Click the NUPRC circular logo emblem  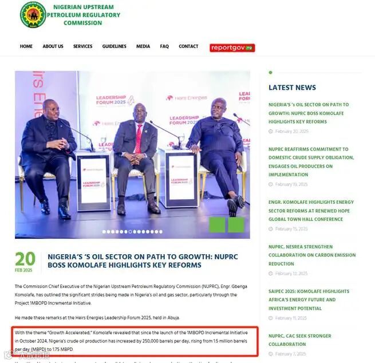tap(33, 15)
